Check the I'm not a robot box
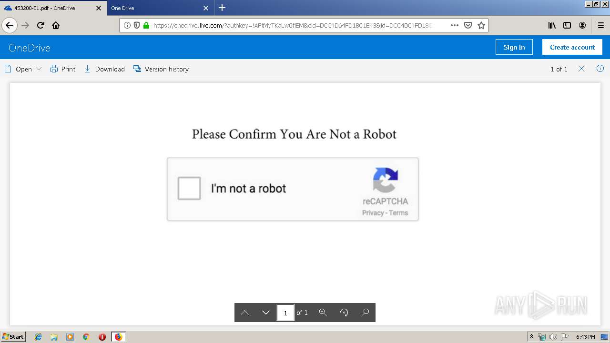The width and height of the screenshot is (610, 343). click(x=189, y=188)
